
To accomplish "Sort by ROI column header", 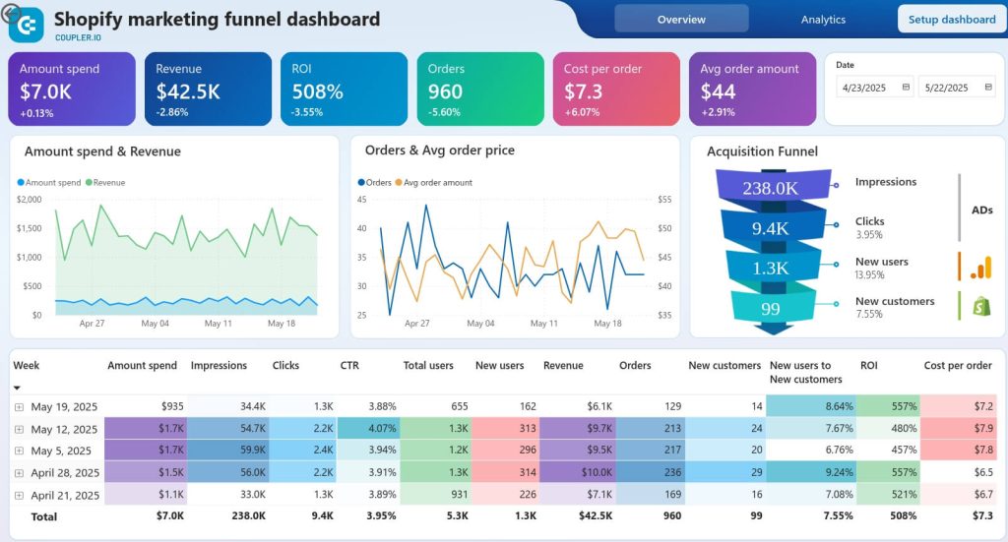I will (868, 365).
